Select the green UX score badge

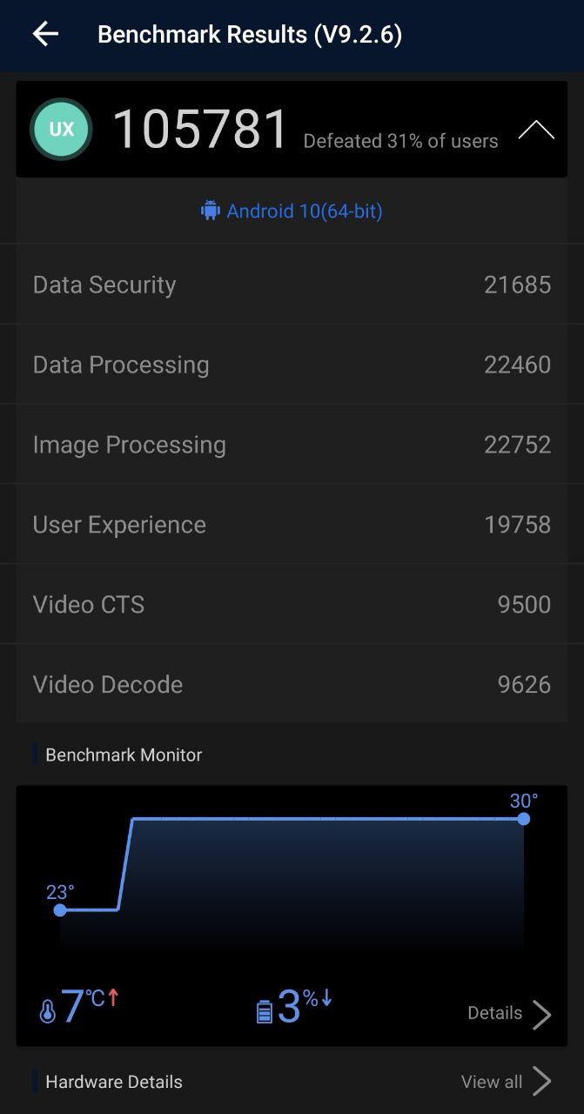[60, 129]
